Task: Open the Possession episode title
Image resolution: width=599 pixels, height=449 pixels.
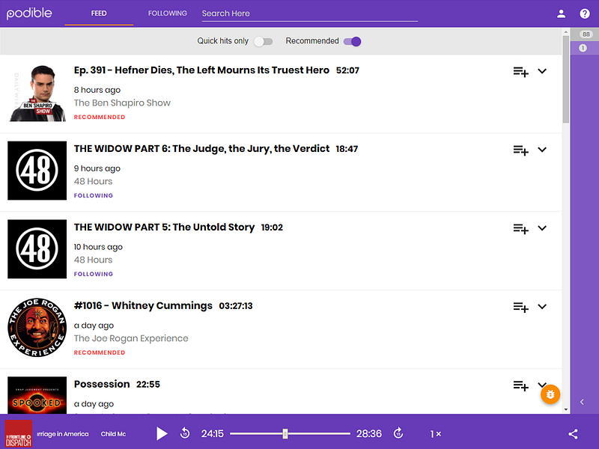Action: 102,384
